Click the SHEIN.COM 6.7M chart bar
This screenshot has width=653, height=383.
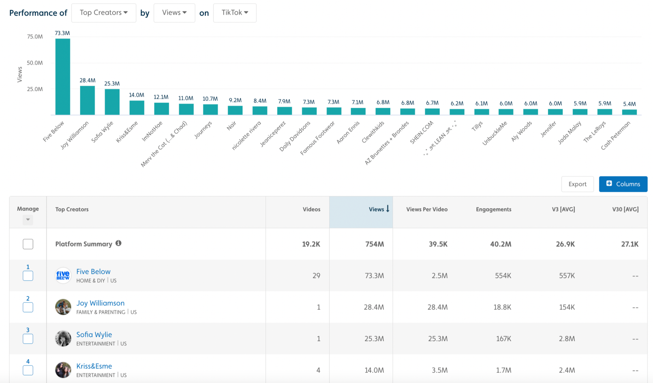pos(432,112)
